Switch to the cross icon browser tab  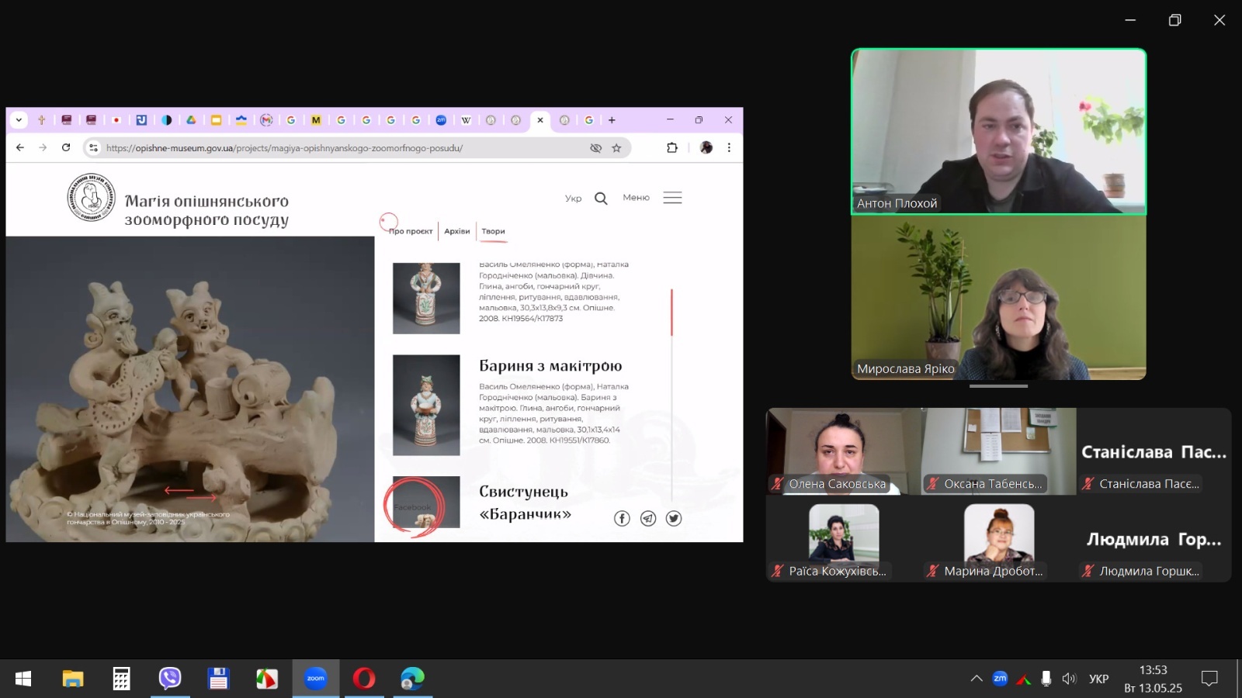click(42, 120)
